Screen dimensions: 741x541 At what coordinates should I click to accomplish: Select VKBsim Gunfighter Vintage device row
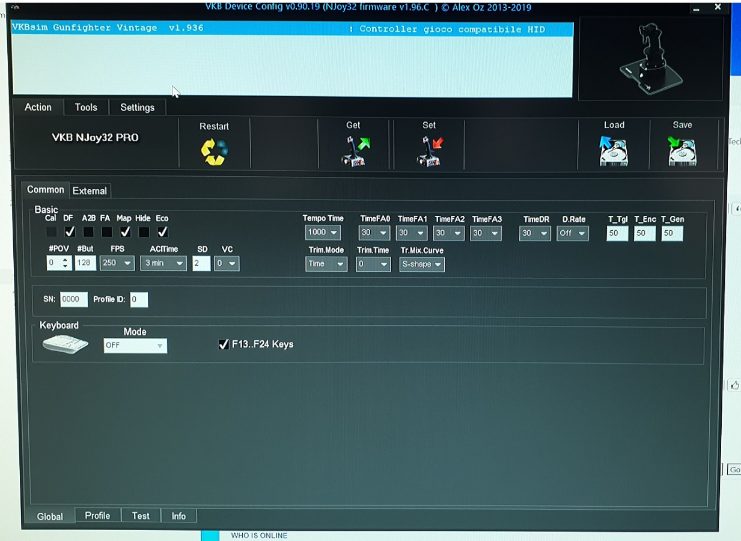[x=292, y=29]
